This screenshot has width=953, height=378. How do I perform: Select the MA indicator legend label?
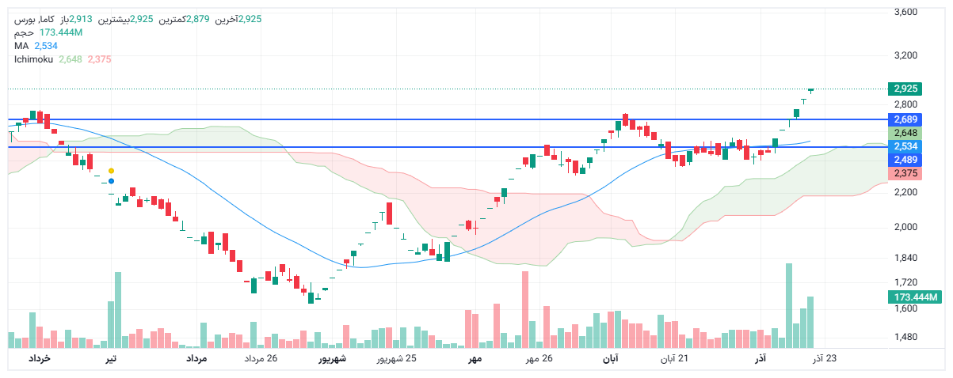click(x=21, y=46)
